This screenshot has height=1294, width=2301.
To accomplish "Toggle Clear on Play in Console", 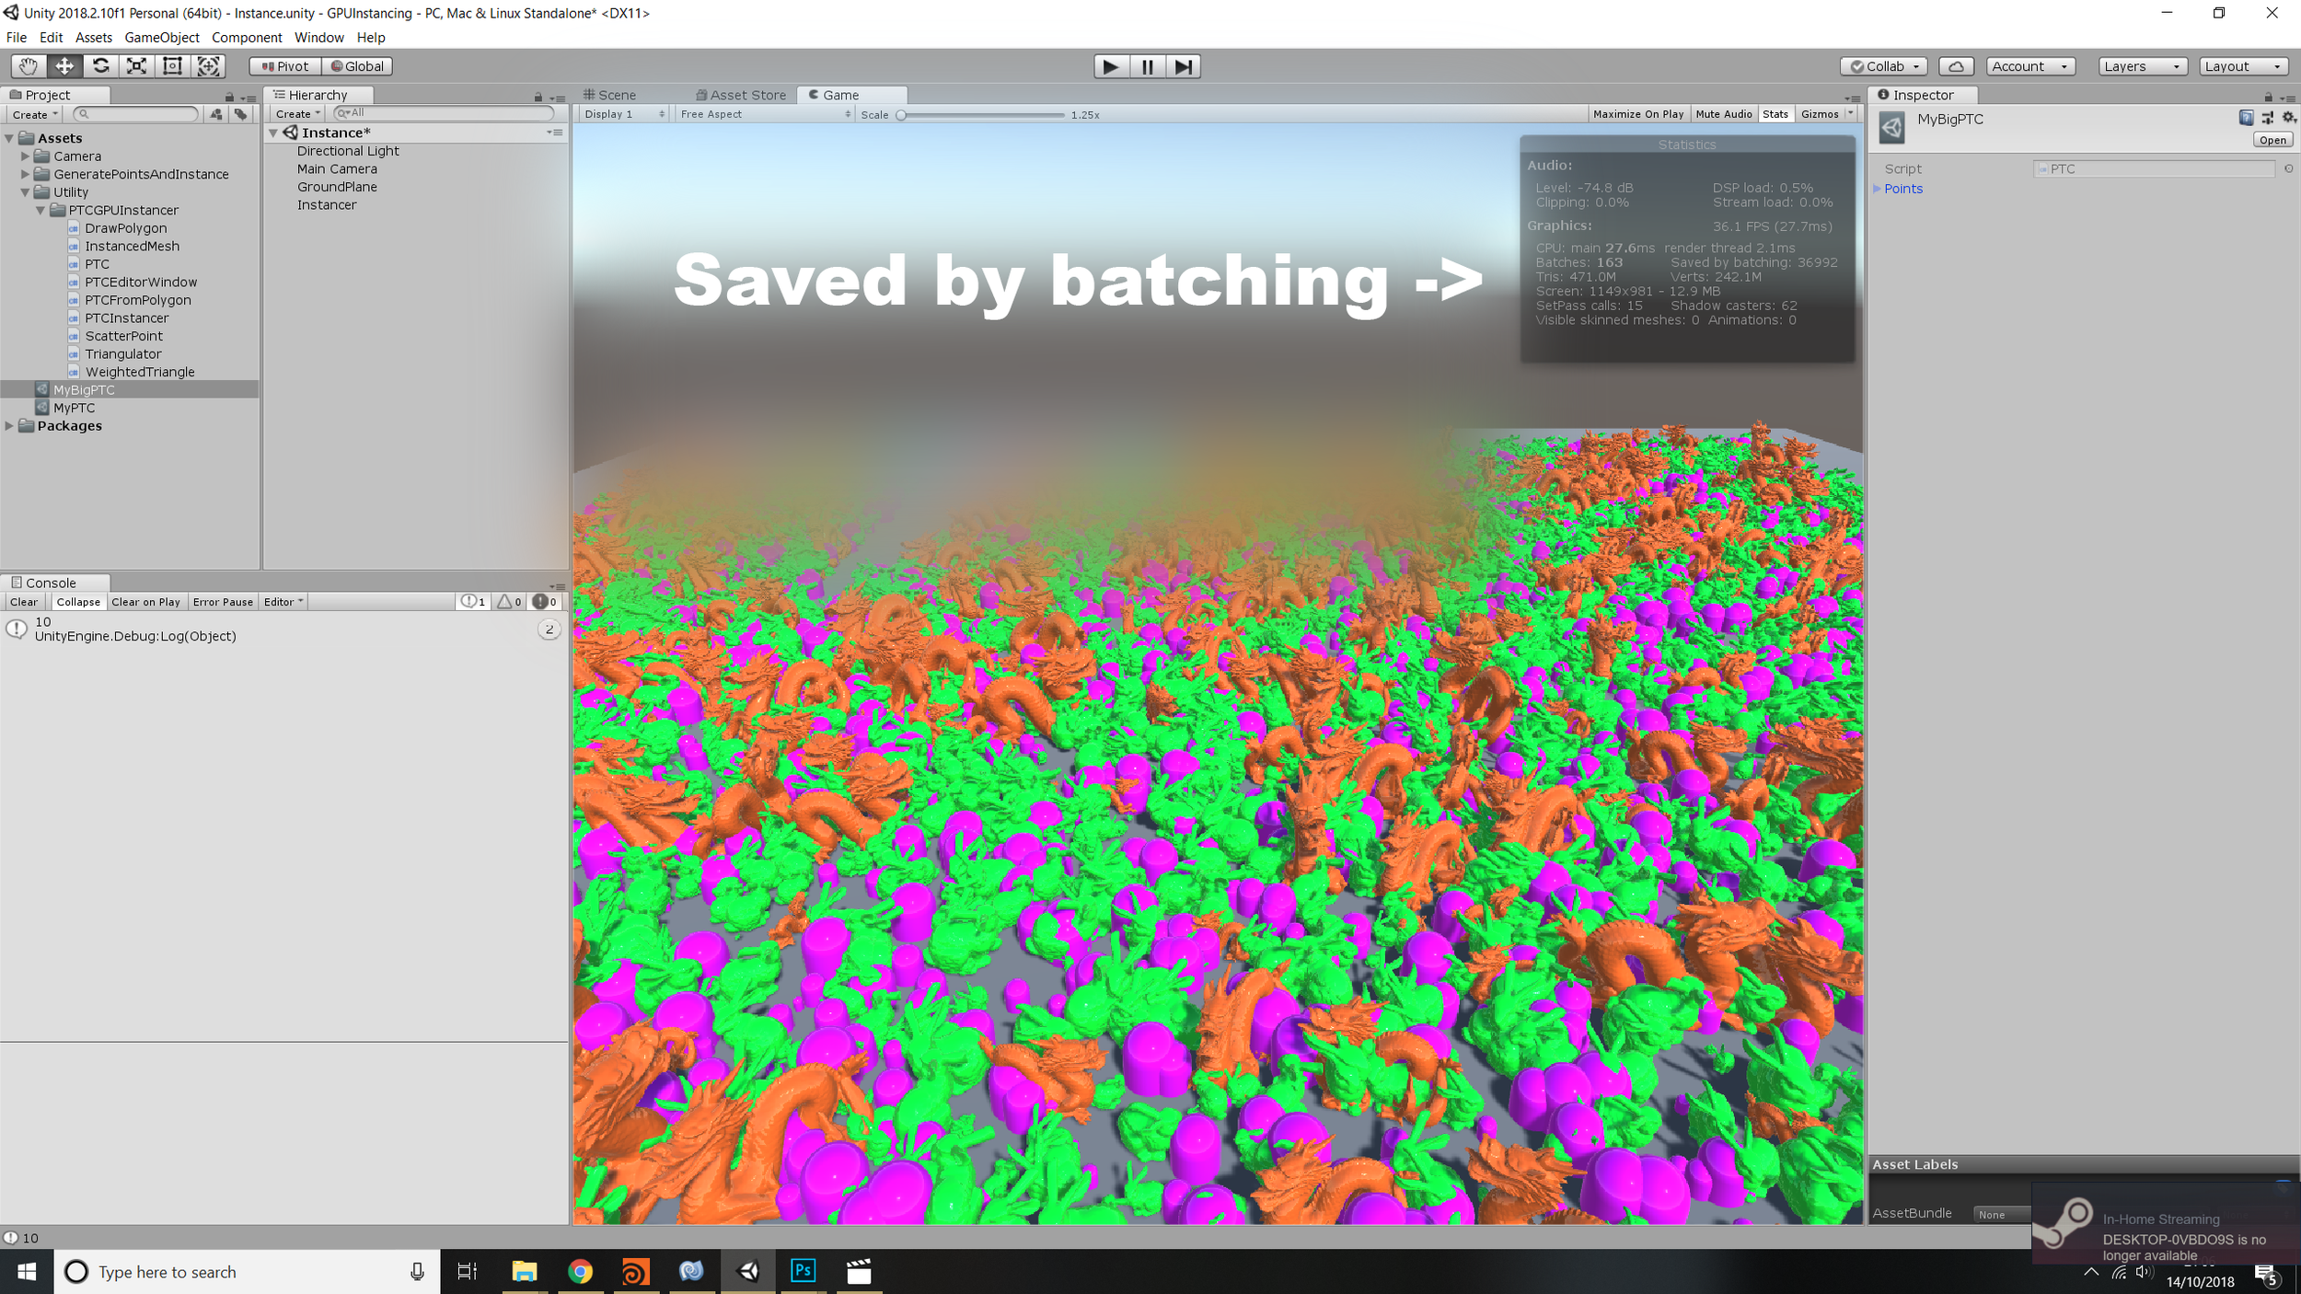I will 145,602.
